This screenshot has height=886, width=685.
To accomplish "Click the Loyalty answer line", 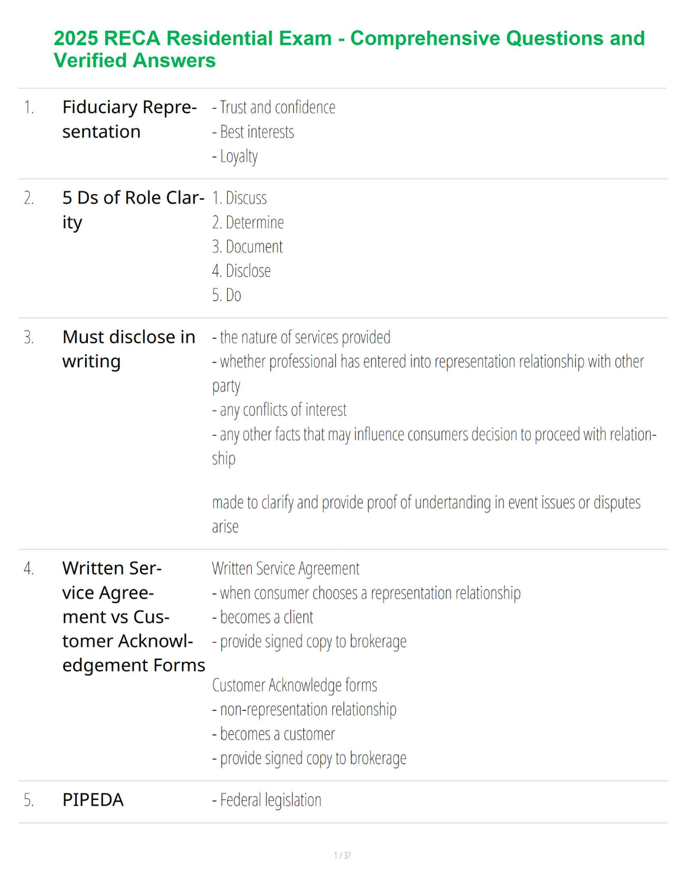I will click(x=235, y=156).
